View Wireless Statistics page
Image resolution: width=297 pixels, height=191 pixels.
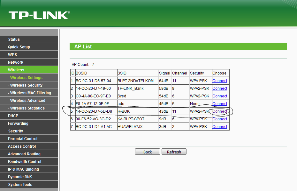[x=29, y=108]
